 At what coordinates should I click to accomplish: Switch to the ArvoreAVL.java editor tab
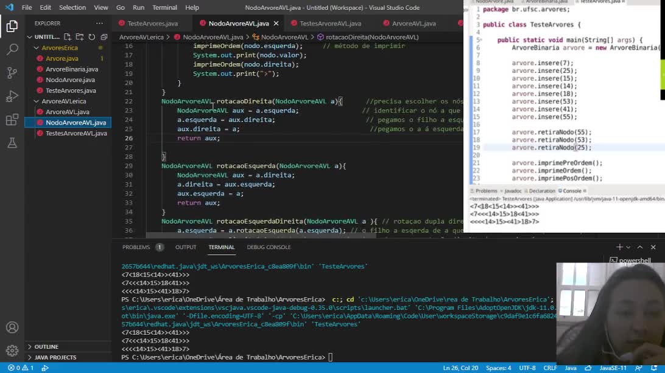coord(414,23)
